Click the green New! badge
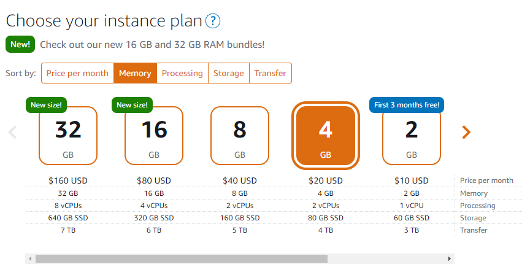Screen dimensions: 522x275 [20, 44]
